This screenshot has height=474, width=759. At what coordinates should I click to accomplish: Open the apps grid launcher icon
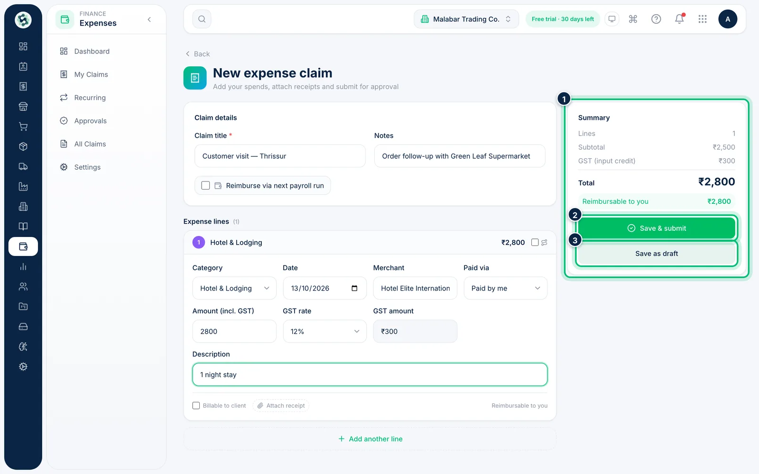coord(703,19)
